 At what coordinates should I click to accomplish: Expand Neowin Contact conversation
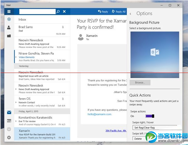point(16,102)
